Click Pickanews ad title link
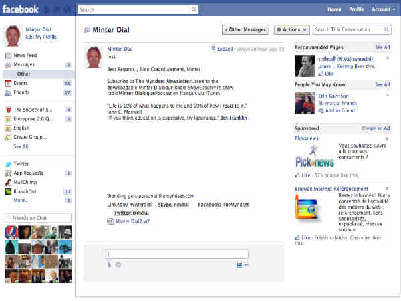401x301 pixels. pyautogui.click(x=307, y=138)
